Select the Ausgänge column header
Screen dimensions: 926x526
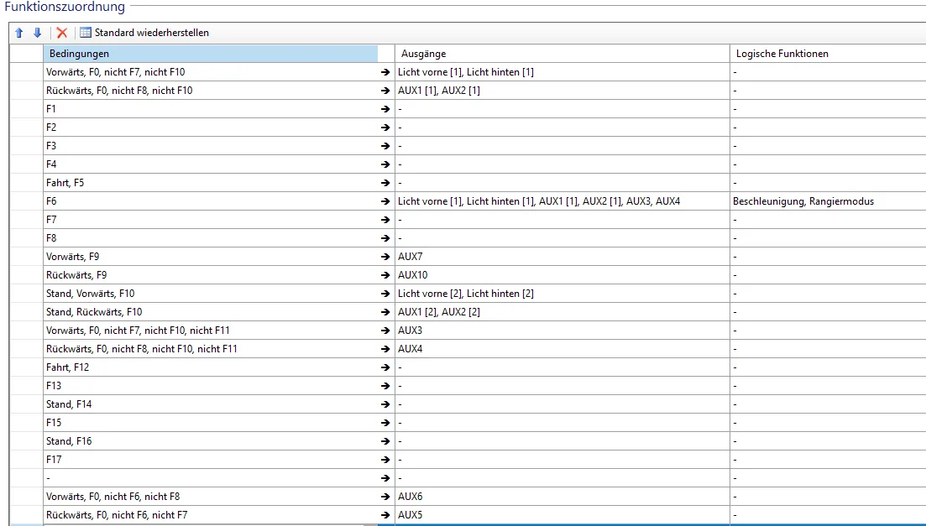pos(562,54)
